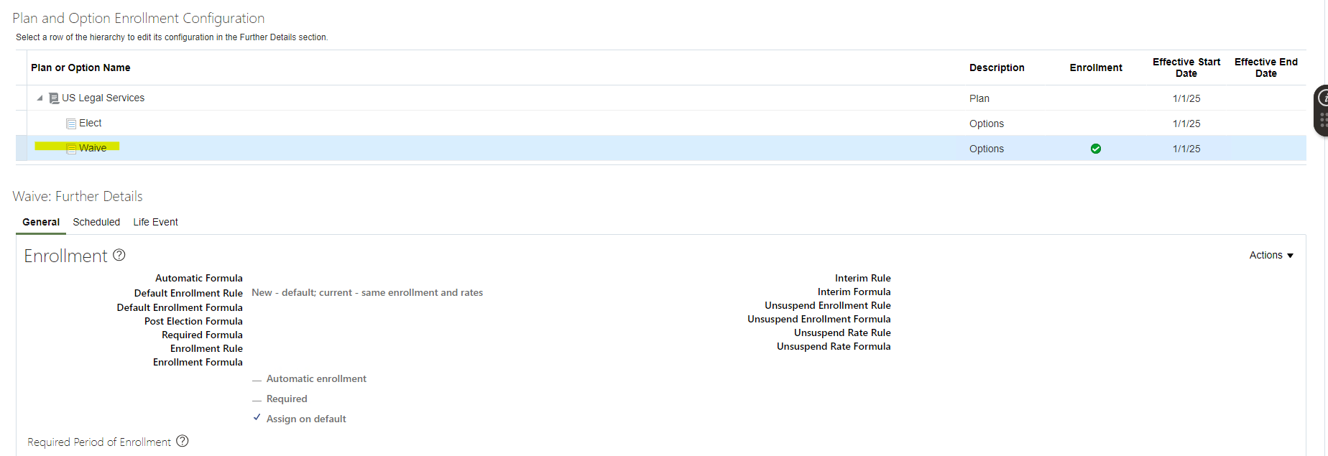
Task: Click the Default Enrollment Formula label
Action: click(180, 307)
